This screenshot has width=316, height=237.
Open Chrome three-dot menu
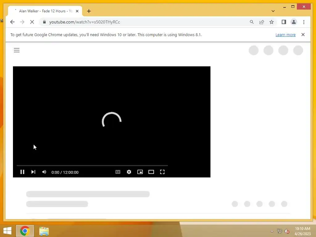click(x=304, y=22)
